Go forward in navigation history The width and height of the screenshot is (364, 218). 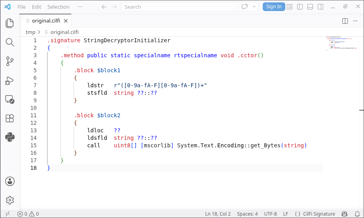pos(114,7)
